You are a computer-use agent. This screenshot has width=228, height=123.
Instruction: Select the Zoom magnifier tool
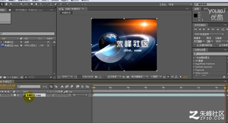(x=11, y=4)
